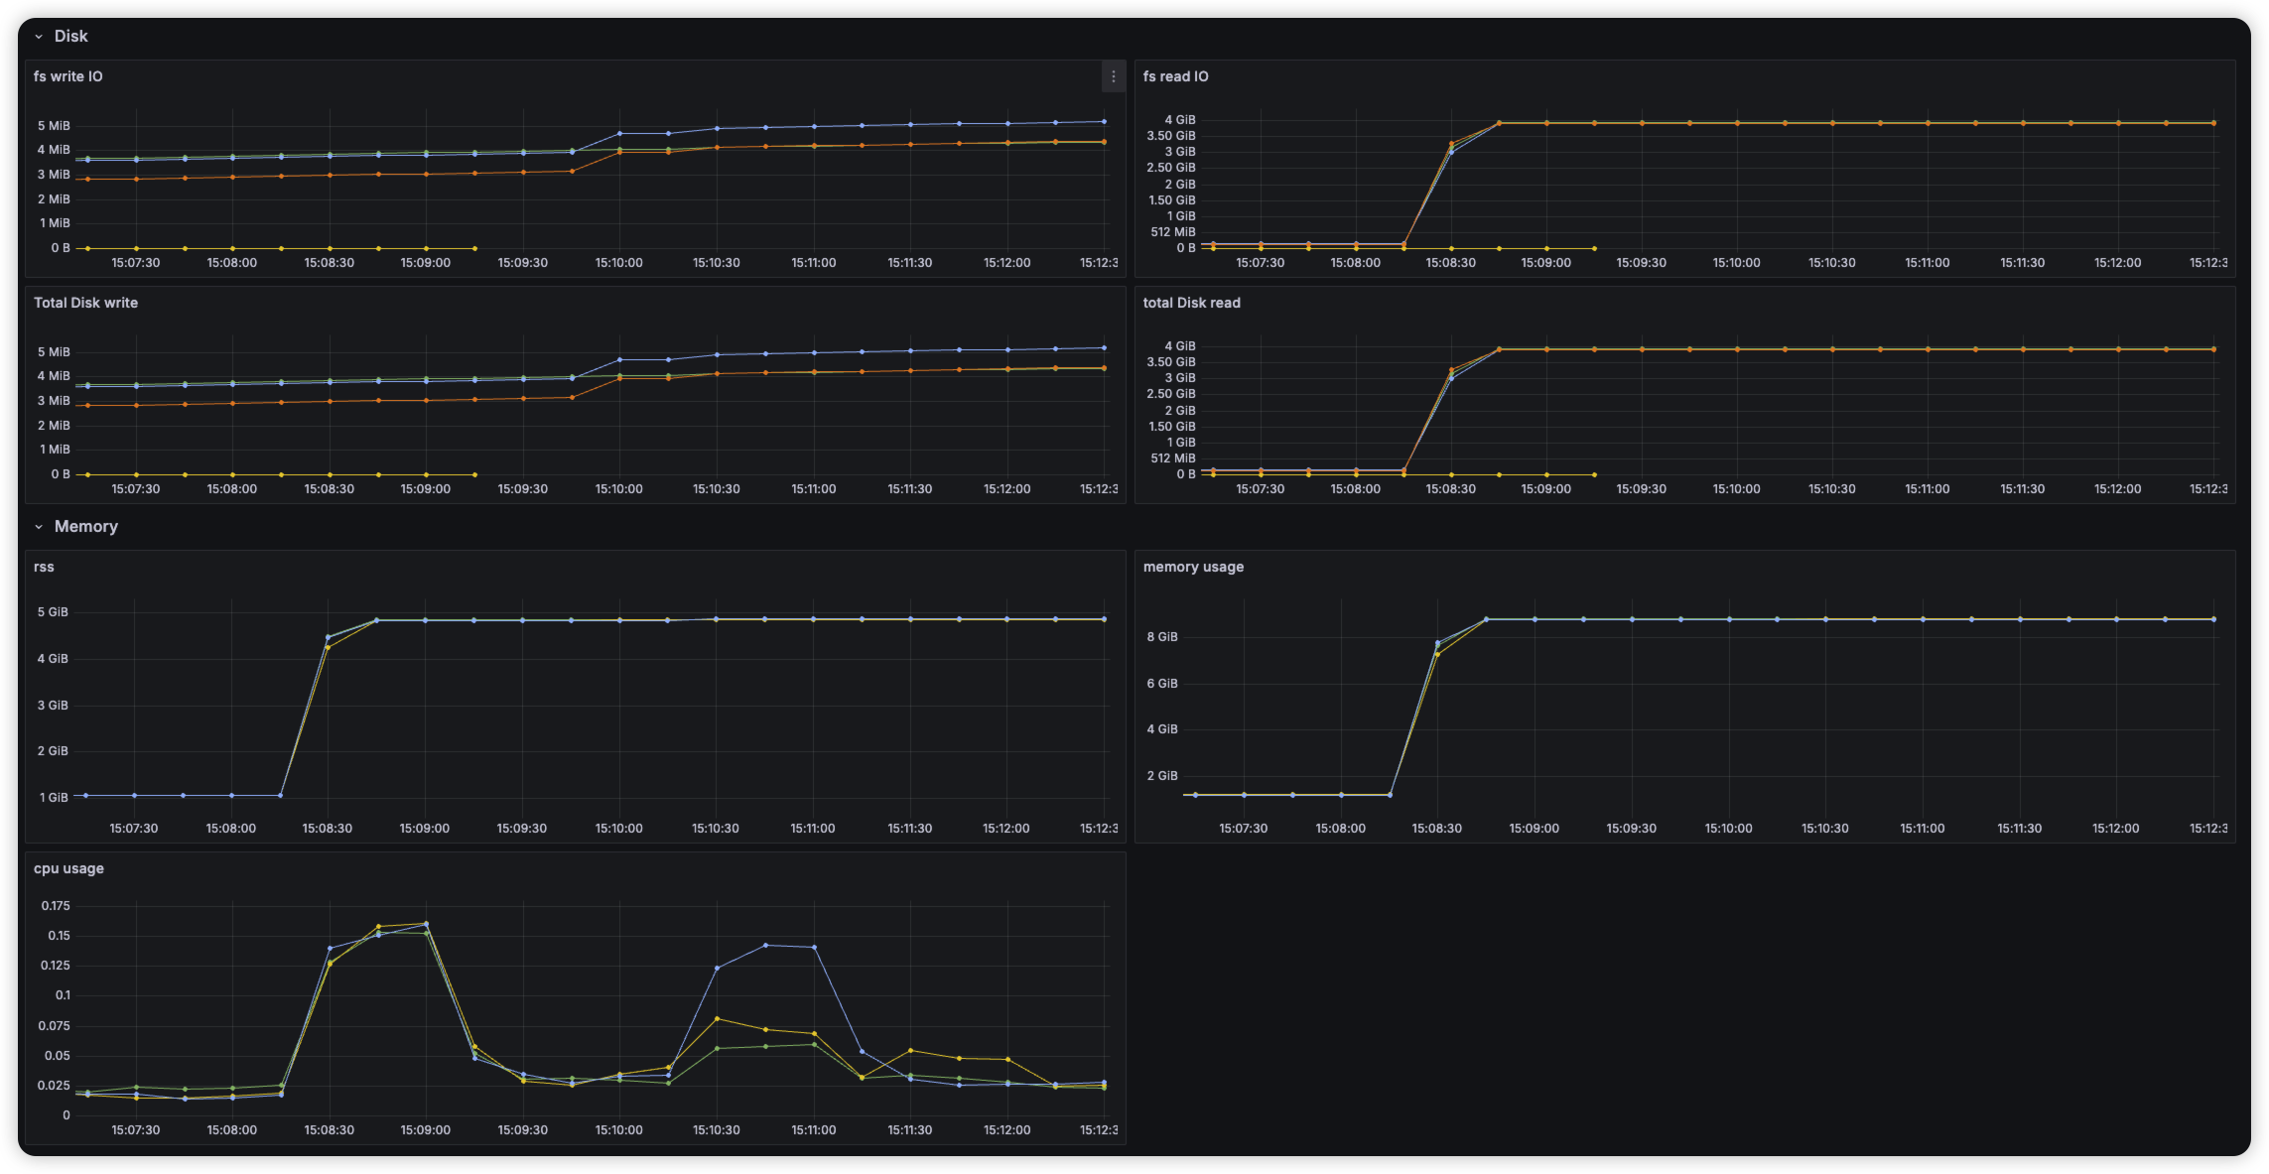Click the blue cpu usage point at 15:11:00

[x=815, y=948]
